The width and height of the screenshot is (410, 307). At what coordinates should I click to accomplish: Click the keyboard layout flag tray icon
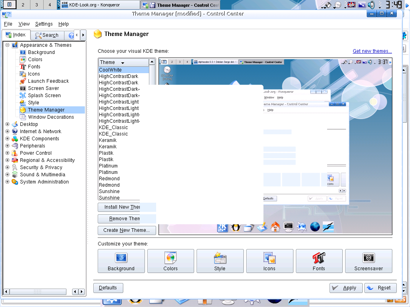click(351, 5)
